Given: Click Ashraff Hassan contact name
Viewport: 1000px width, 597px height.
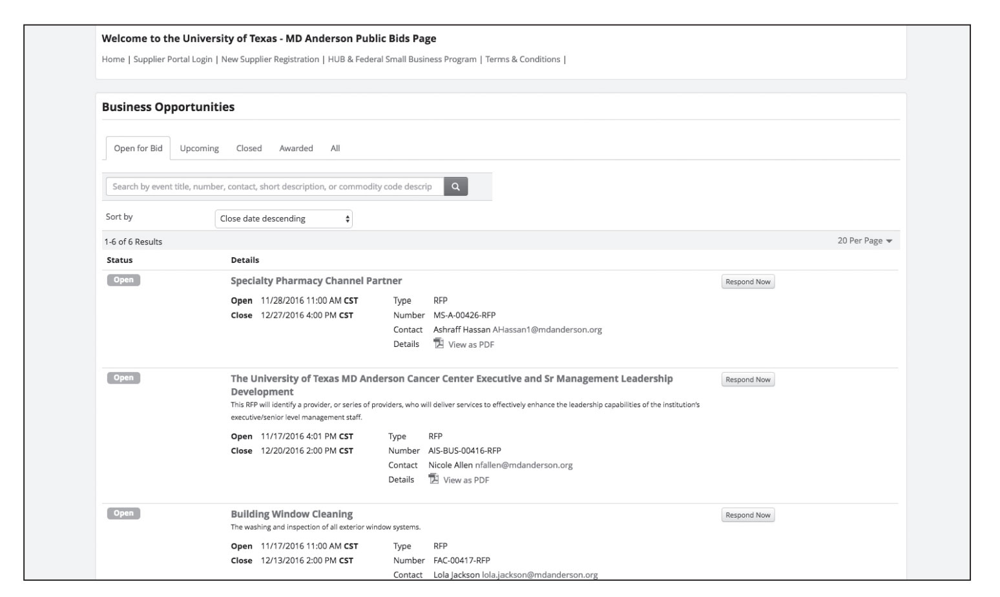Looking at the screenshot, I should [x=462, y=330].
